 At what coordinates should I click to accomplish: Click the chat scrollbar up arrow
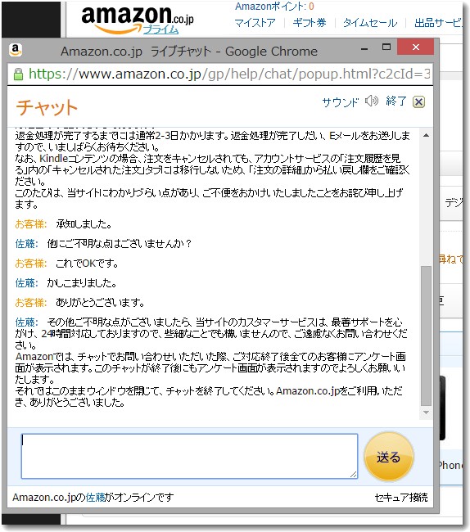pyautogui.click(x=426, y=135)
